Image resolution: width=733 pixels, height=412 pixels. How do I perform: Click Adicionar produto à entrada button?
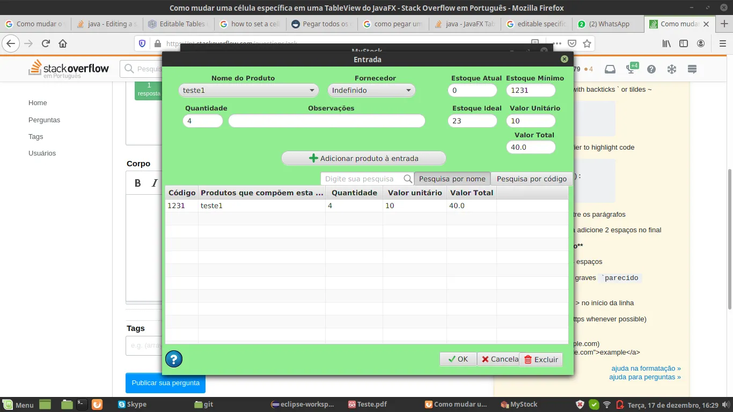point(364,158)
